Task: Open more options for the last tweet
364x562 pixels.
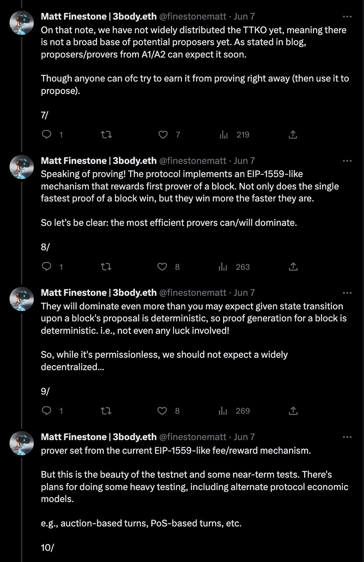Action: [x=347, y=437]
